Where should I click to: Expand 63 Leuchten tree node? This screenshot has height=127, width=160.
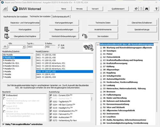point(101,117)
